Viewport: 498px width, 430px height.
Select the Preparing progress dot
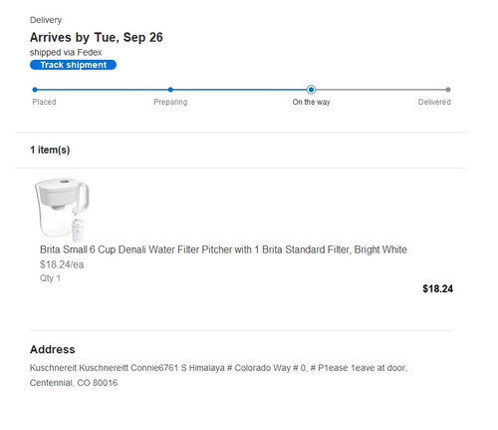pos(170,90)
